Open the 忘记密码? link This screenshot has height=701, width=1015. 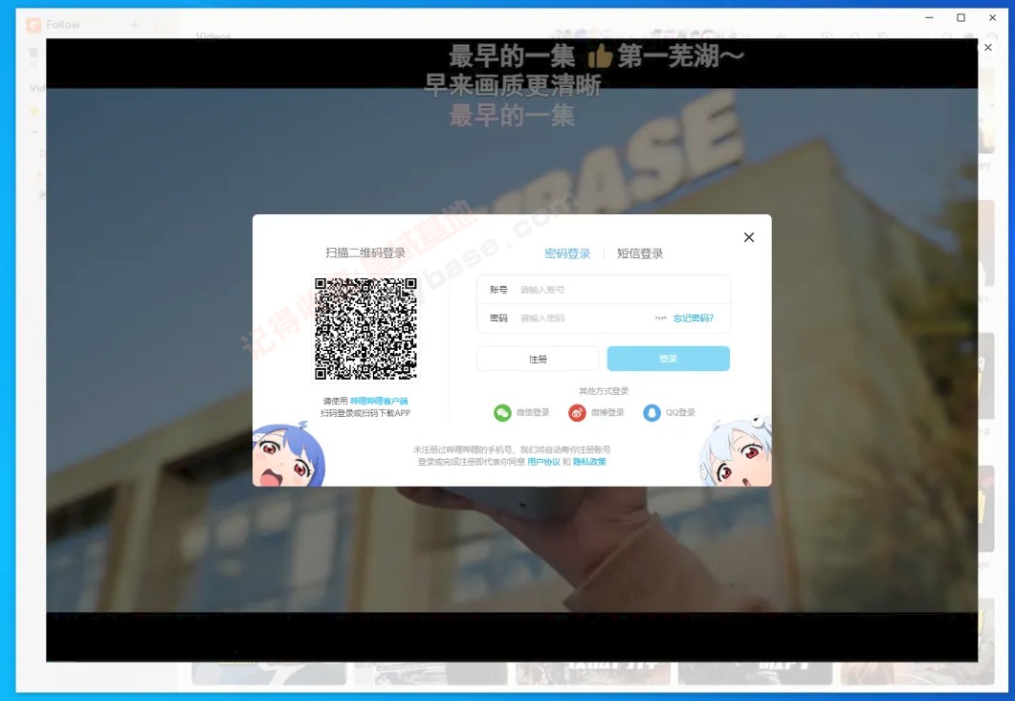694,318
